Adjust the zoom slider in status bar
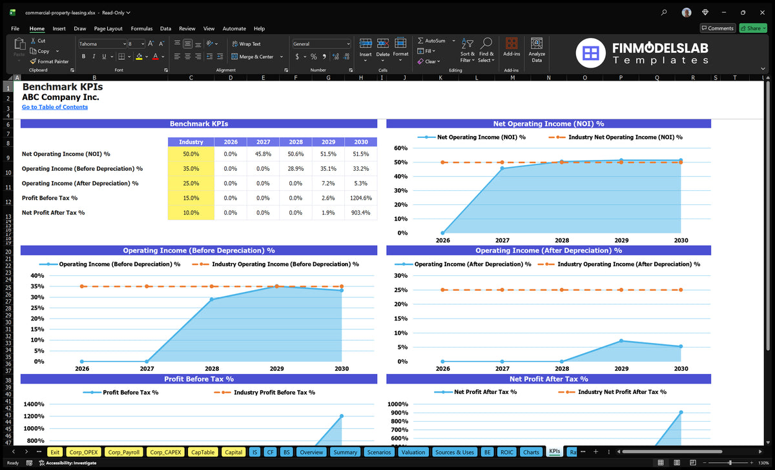 tap(730, 463)
